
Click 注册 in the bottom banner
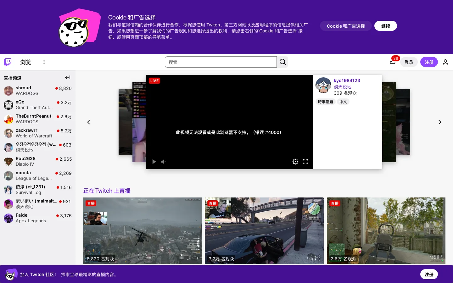click(x=429, y=274)
